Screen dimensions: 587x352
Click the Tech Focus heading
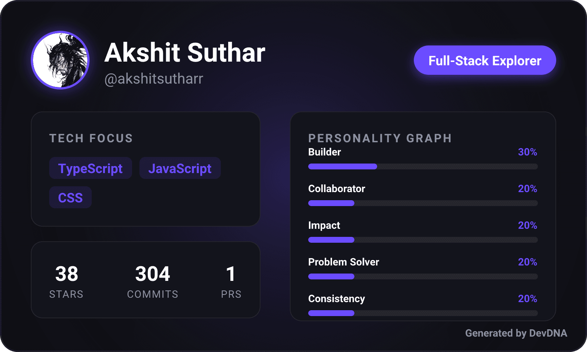pos(91,138)
